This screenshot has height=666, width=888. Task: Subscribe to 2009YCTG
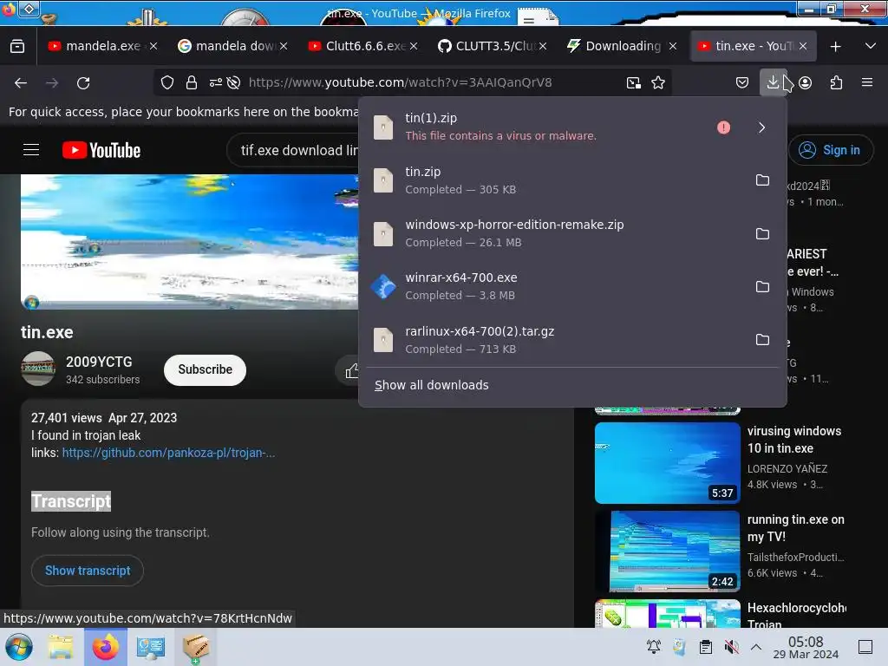click(x=205, y=369)
